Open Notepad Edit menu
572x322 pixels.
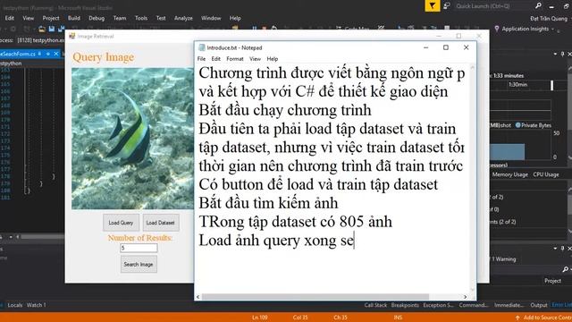[x=216, y=58]
